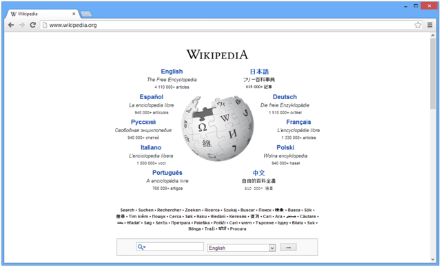Click the "L'enciclopedia libera" text

click(151, 156)
